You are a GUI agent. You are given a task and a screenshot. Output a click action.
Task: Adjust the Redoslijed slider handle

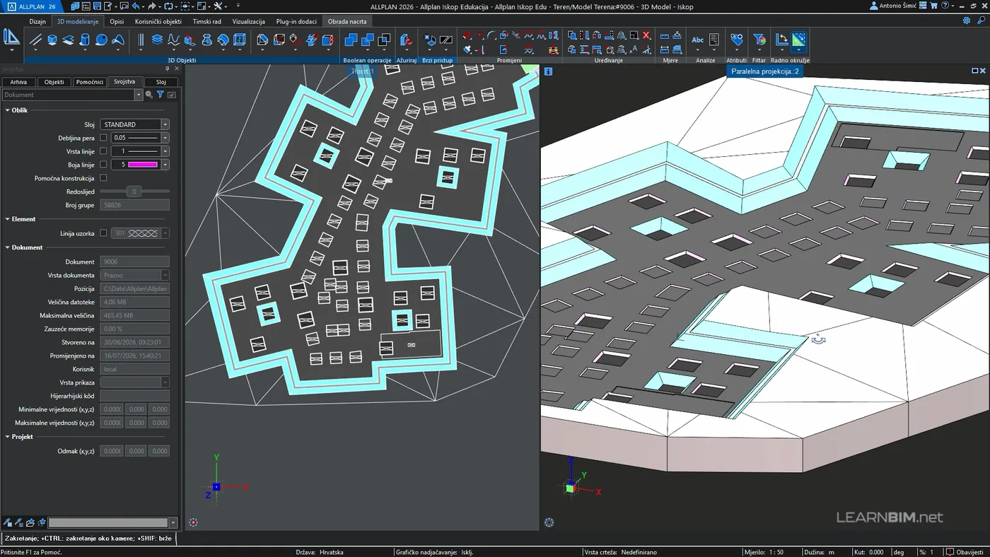tap(134, 192)
